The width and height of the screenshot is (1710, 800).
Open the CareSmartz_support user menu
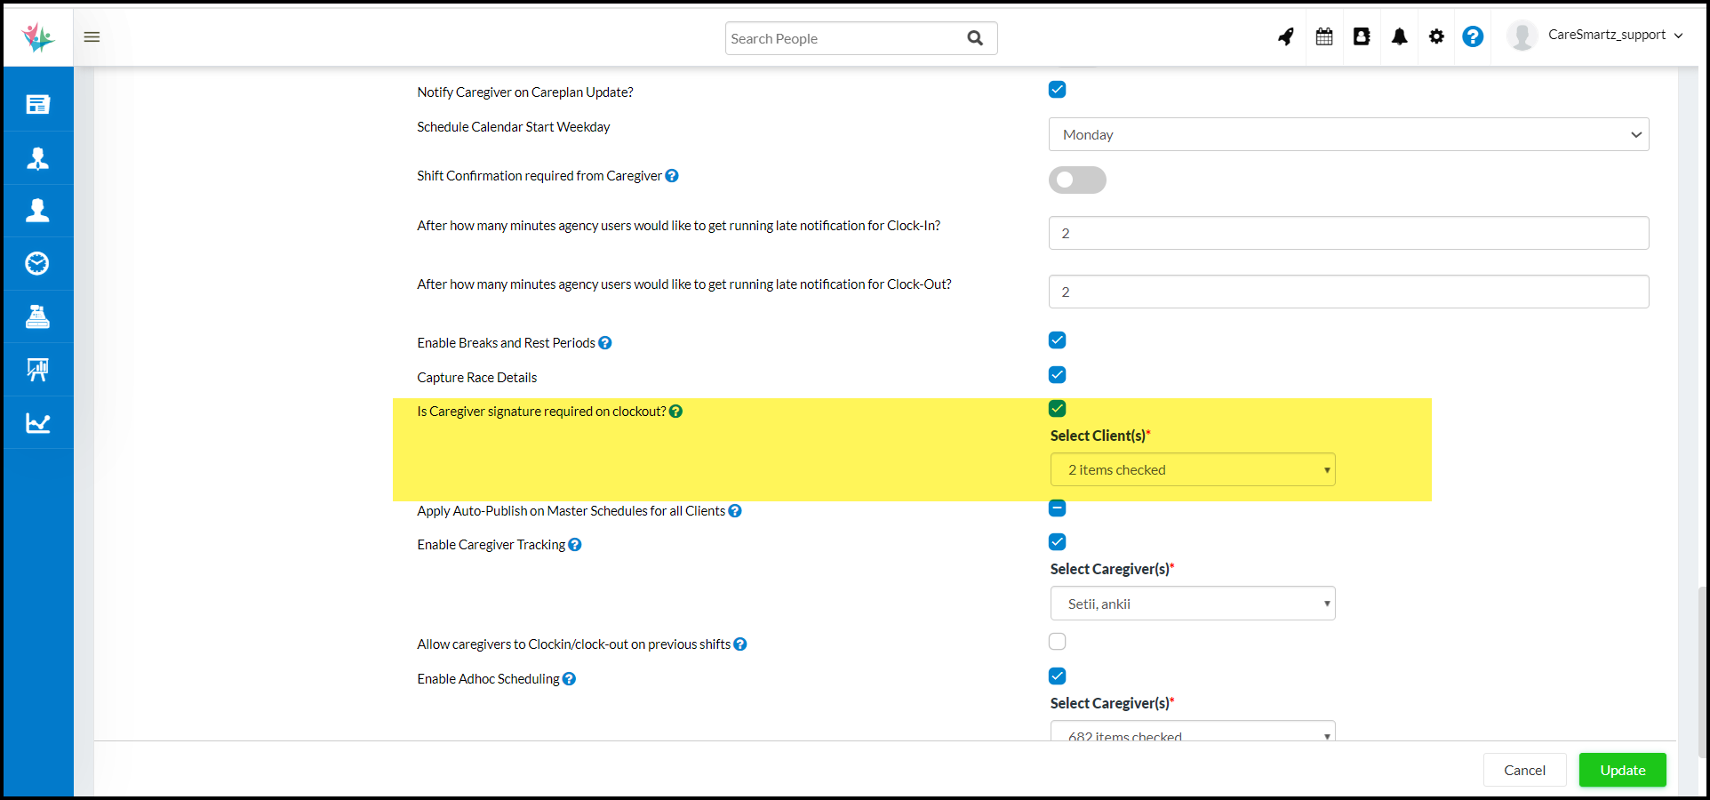pyautogui.click(x=1614, y=36)
